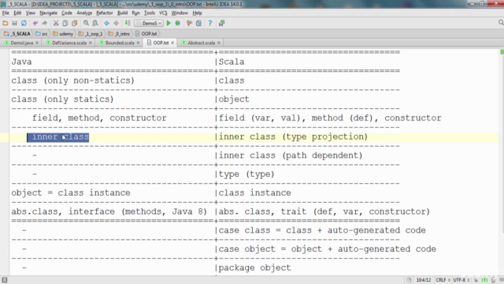Click the Search Everywhere magnifier icon

(x=501, y=23)
